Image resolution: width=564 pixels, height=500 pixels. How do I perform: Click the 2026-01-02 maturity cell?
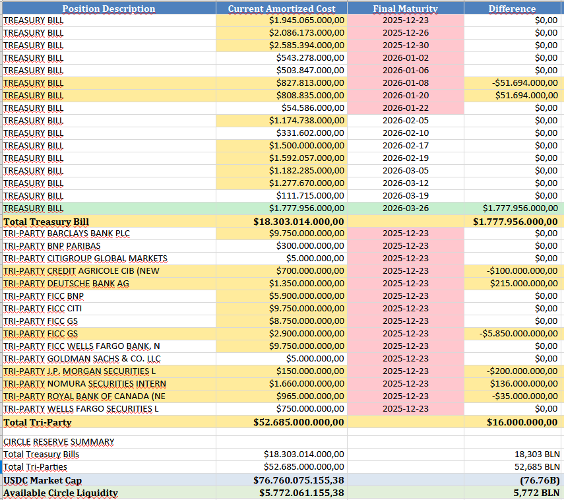(x=406, y=58)
